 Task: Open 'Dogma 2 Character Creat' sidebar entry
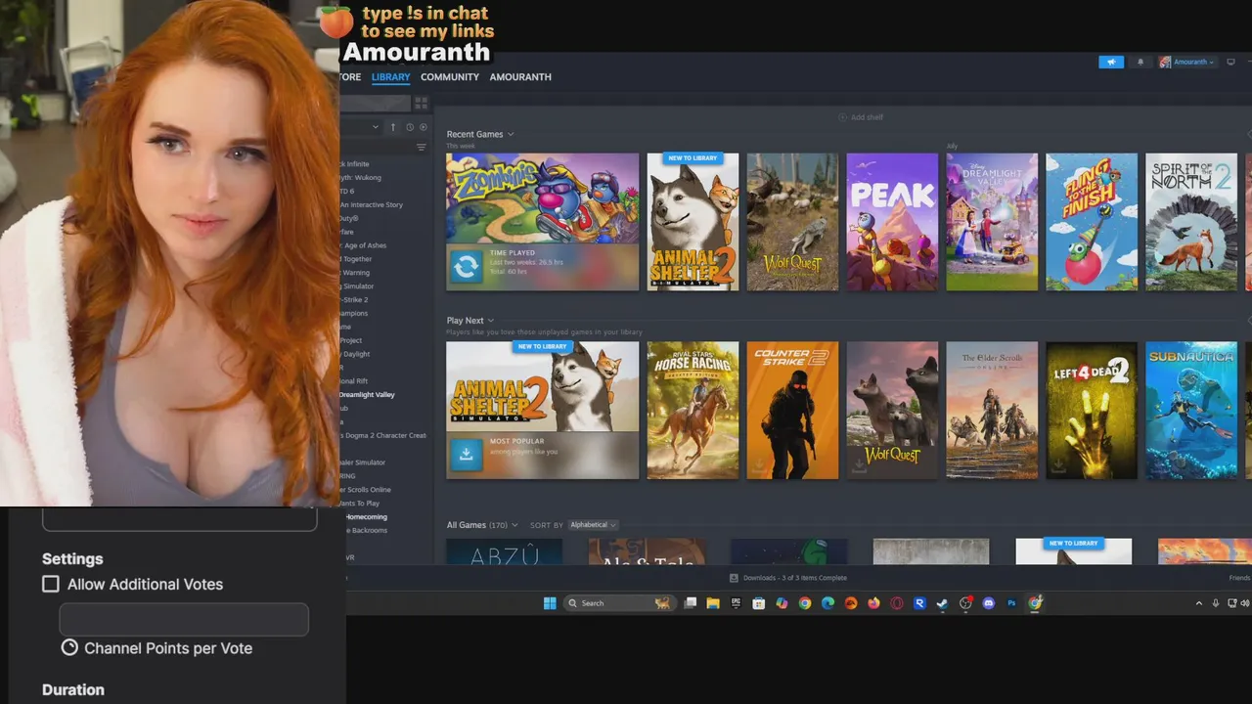(x=384, y=435)
